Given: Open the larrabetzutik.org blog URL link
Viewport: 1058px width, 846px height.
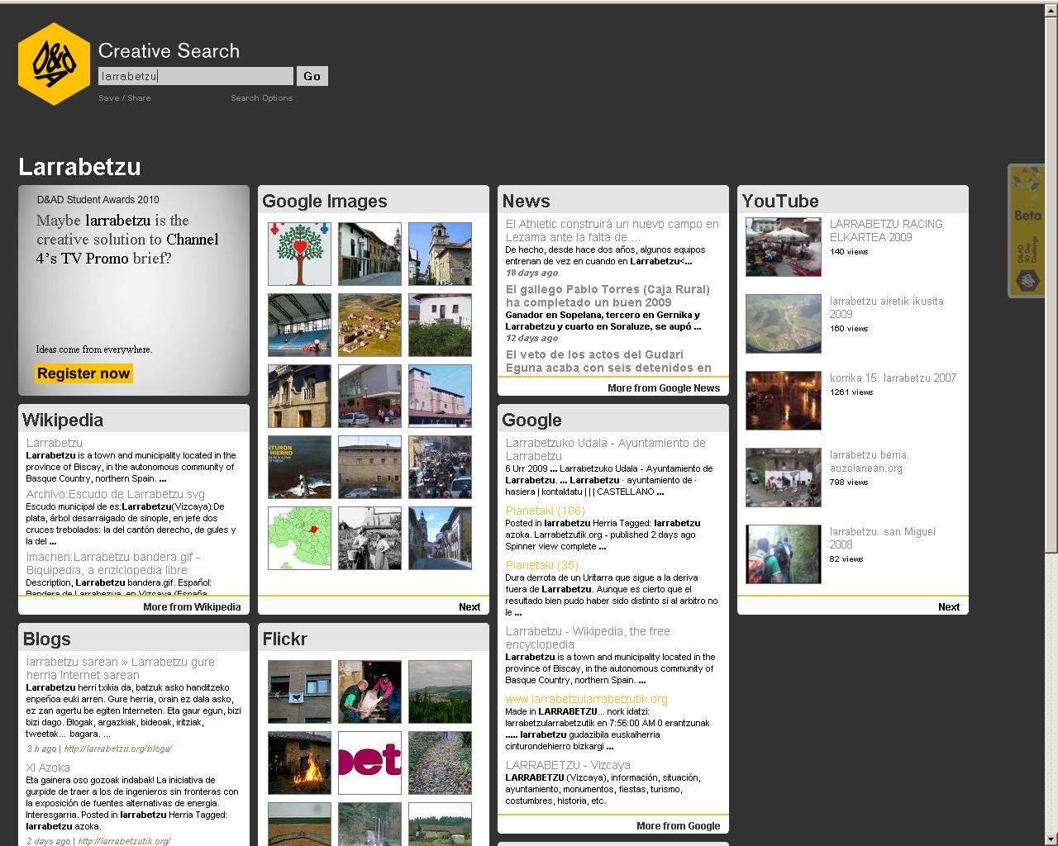Looking at the screenshot, I should tap(124, 841).
